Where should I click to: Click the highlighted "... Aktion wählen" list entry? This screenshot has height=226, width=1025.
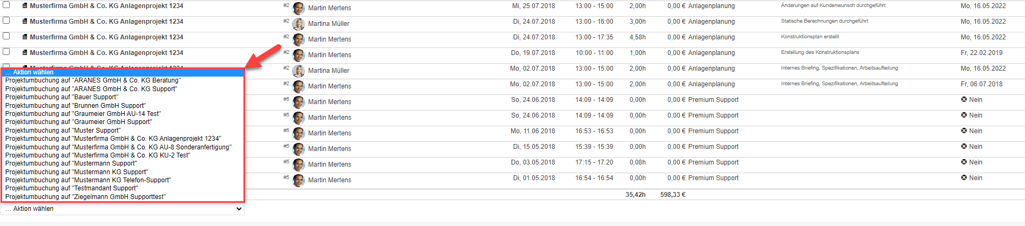33,72
